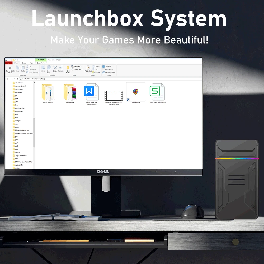Click Launchbox3T (Q:) in address bar
The height and width of the screenshot is (264, 264).
pos(39,79)
